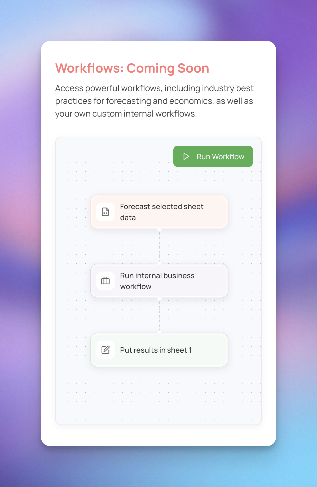Click the 'Forecast selected sheet data' label text
This screenshot has height=487, width=317.
click(162, 212)
